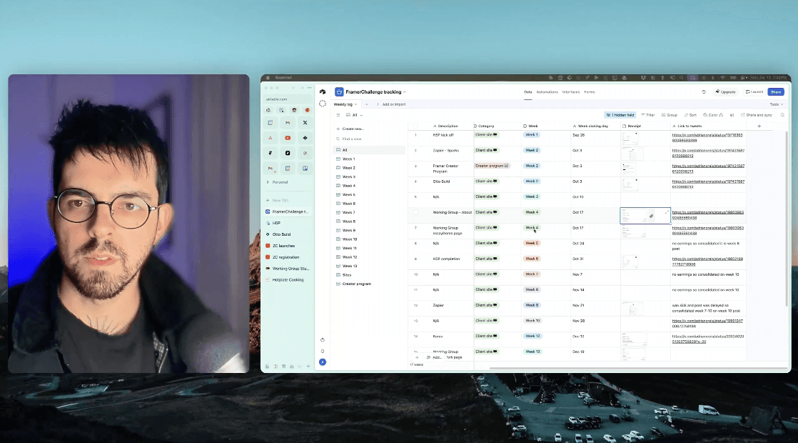Click the Sort button

pos(691,115)
